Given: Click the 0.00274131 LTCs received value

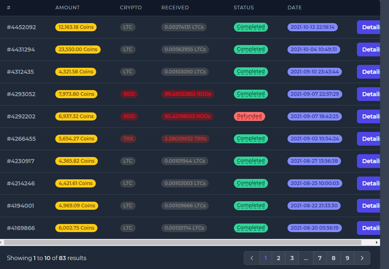Looking at the screenshot, I should (184, 27).
